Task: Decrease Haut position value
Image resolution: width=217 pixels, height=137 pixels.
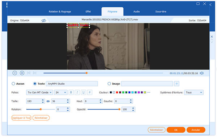Action: point(101,102)
